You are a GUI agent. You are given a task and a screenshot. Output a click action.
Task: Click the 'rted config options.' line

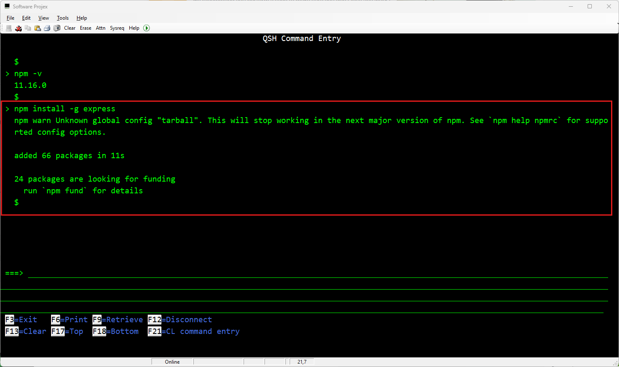[60, 132]
